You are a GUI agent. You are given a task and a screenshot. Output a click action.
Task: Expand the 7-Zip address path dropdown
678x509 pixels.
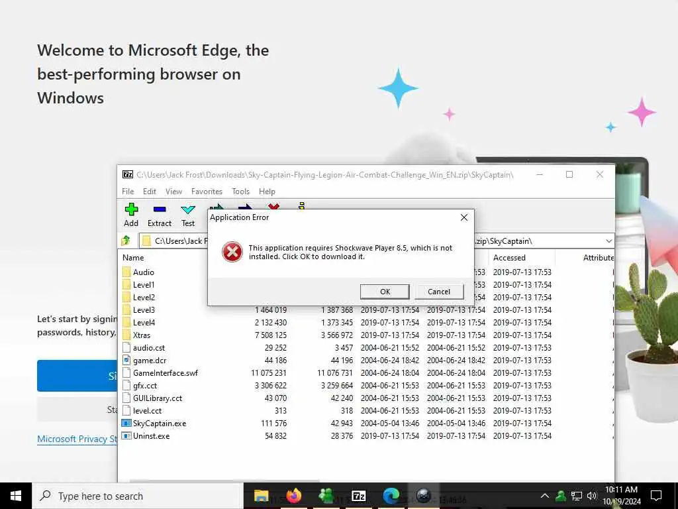(609, 241)
